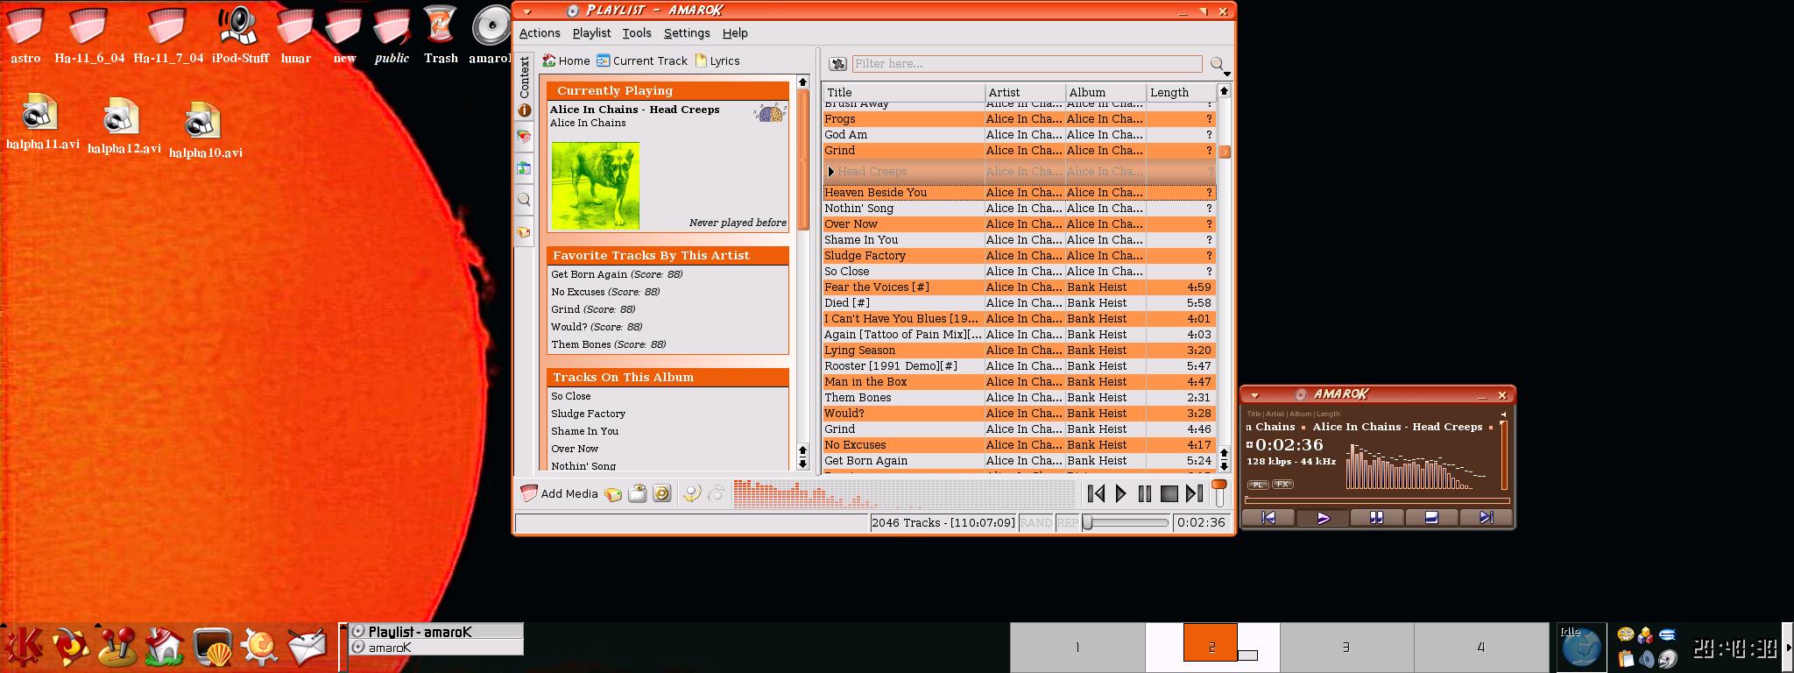
Task: Click the seek slider in the playlist status bar
Action: click(x=1126, y=522)
